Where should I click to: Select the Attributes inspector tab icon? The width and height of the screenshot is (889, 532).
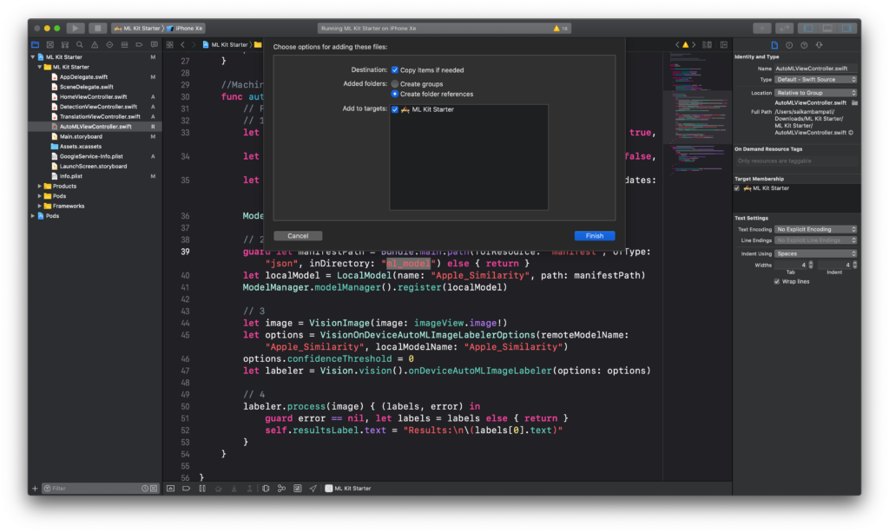(820, 45)
